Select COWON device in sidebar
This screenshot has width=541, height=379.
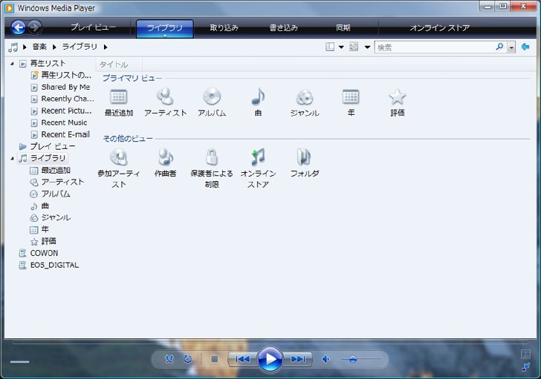coord(44,253)
